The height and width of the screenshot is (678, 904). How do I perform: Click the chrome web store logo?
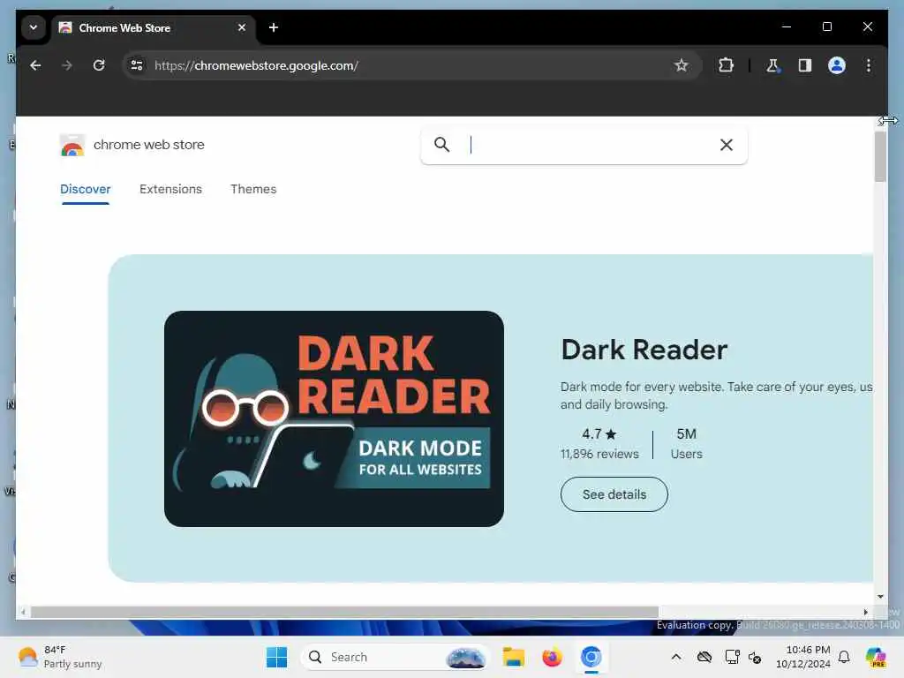point(132,145)
